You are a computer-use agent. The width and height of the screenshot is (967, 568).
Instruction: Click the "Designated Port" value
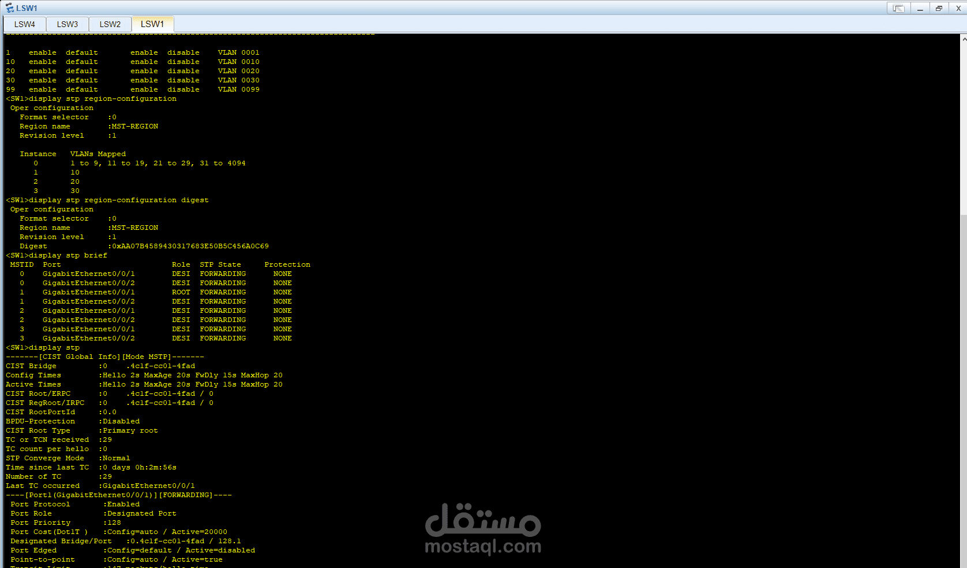click(142, 513)
